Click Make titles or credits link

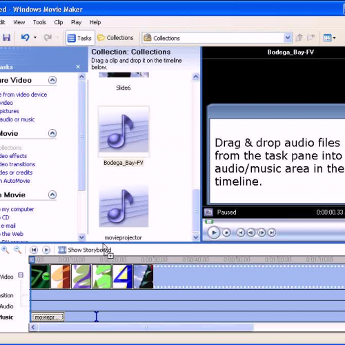[x=16, y=172]
